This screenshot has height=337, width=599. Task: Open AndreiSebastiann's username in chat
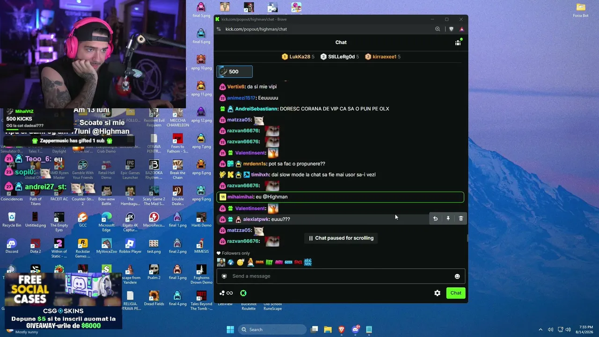256,109
